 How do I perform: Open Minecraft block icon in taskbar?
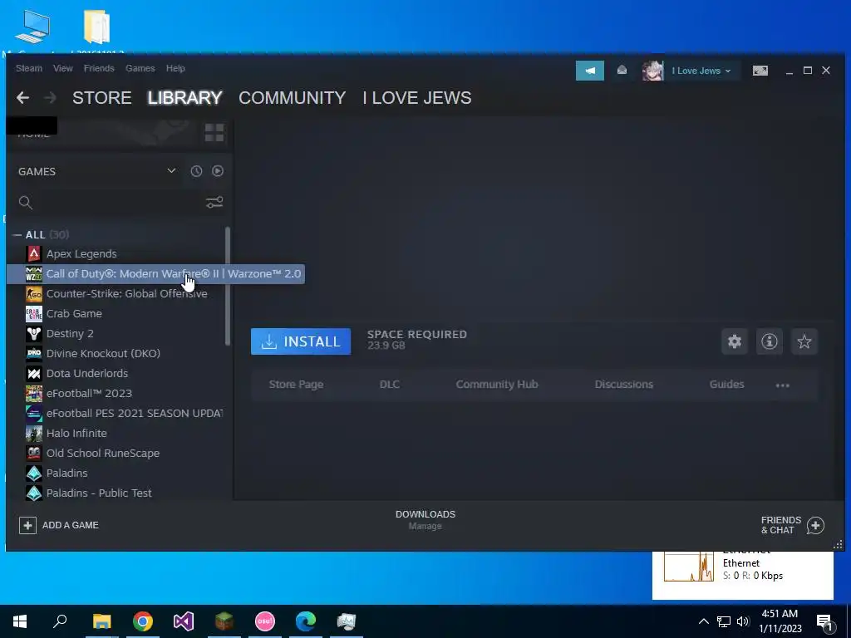224,621
